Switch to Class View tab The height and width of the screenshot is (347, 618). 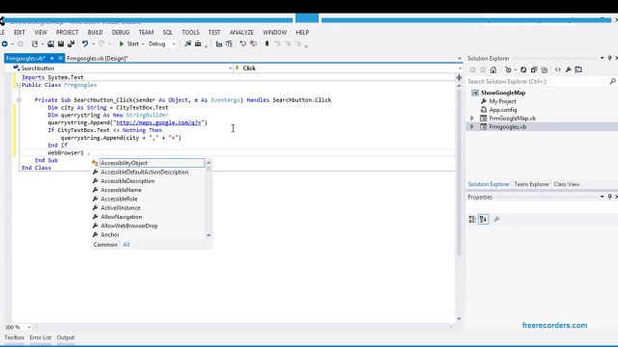point(567,184)
